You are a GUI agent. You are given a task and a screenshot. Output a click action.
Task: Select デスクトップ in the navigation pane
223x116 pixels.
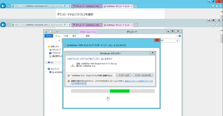55,53
